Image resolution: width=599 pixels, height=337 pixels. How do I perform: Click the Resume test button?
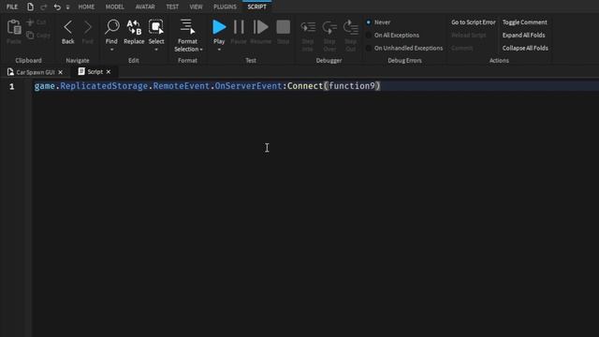[x=260, y=27]
